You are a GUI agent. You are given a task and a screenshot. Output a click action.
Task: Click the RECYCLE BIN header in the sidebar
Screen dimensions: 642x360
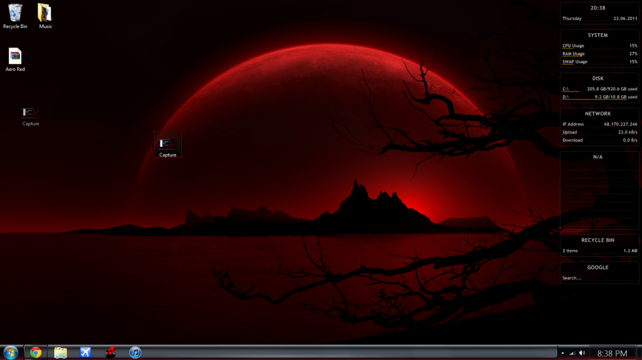[x=598, y=240]
